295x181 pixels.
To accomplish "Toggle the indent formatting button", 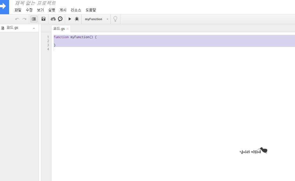I will [x=34, y=19].
